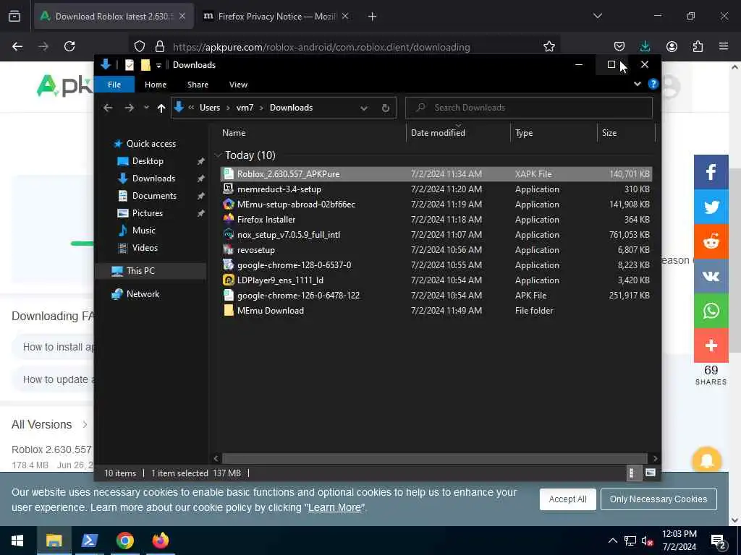Open the File ribbon tab
This screenshot has height=555, width=741.
[x=114, y=85]
